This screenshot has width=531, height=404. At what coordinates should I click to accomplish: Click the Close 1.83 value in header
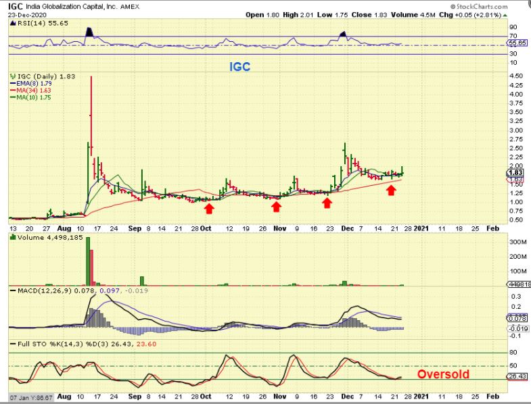370,15
